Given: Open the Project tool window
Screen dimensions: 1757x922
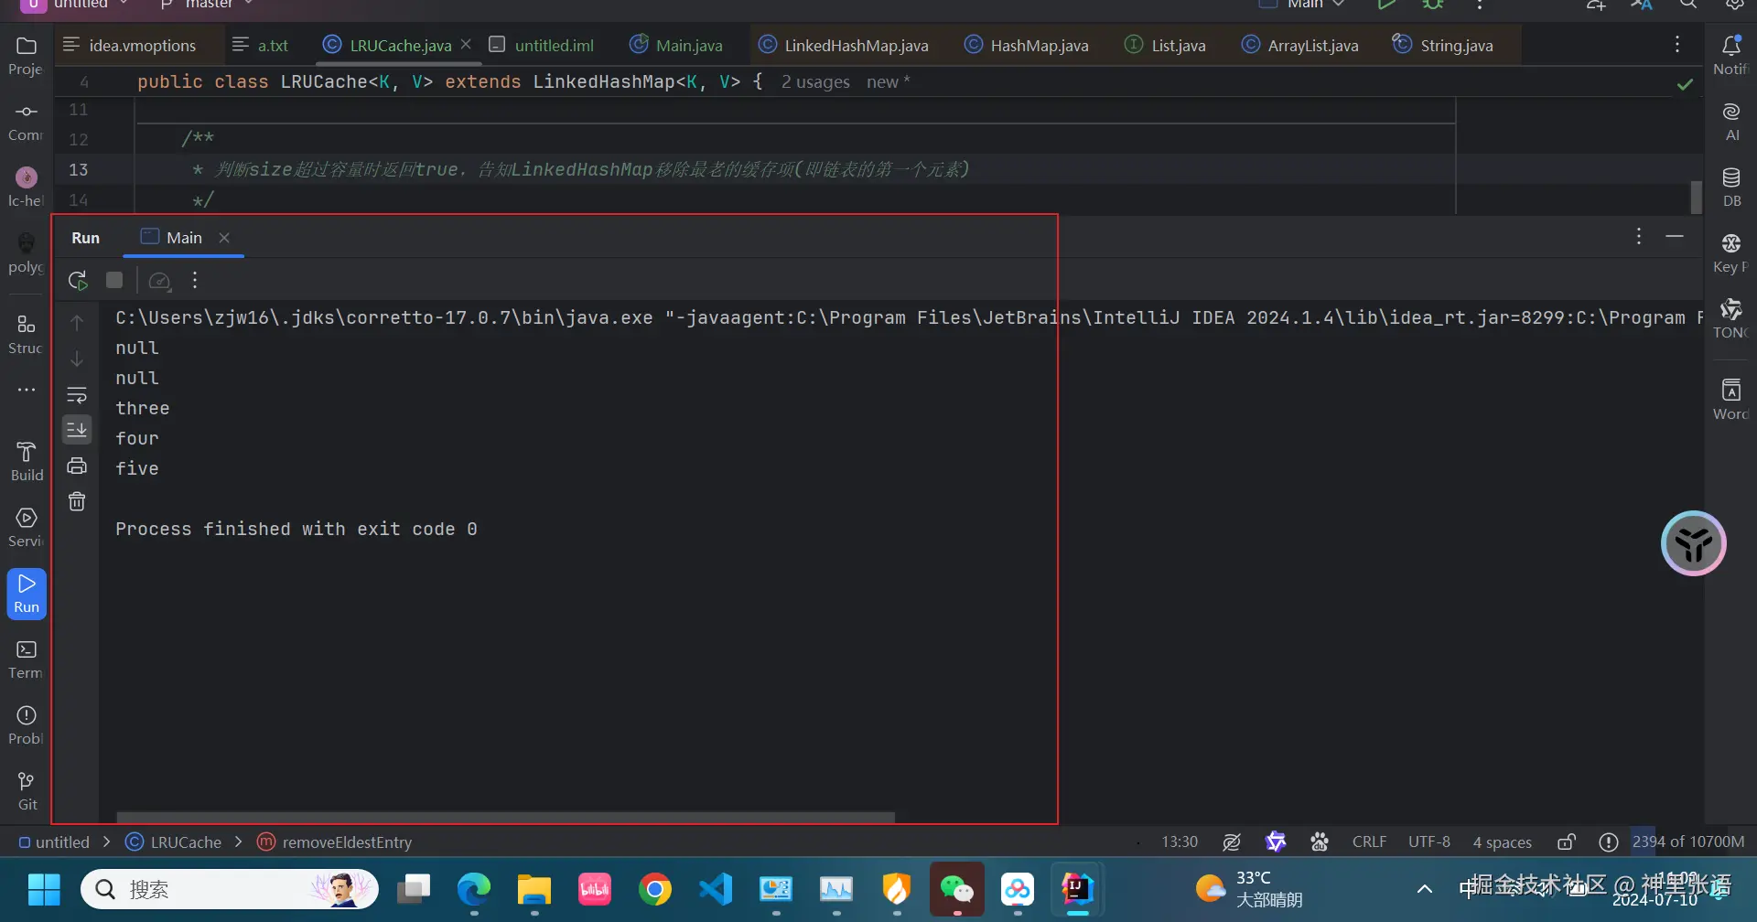Looking at the screenshot, I should click(27, 55).
